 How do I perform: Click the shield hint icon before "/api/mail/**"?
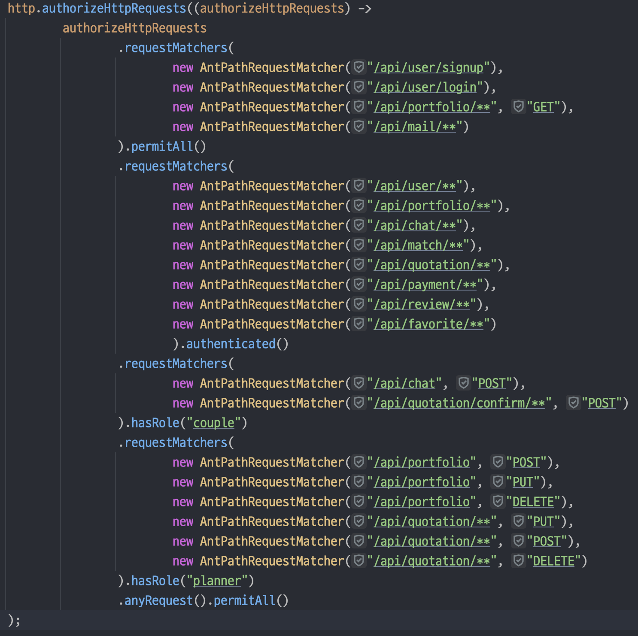tap(359, 127)
